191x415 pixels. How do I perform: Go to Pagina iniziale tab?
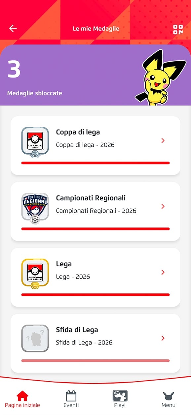pyautogui.click(x=22, y=399)
